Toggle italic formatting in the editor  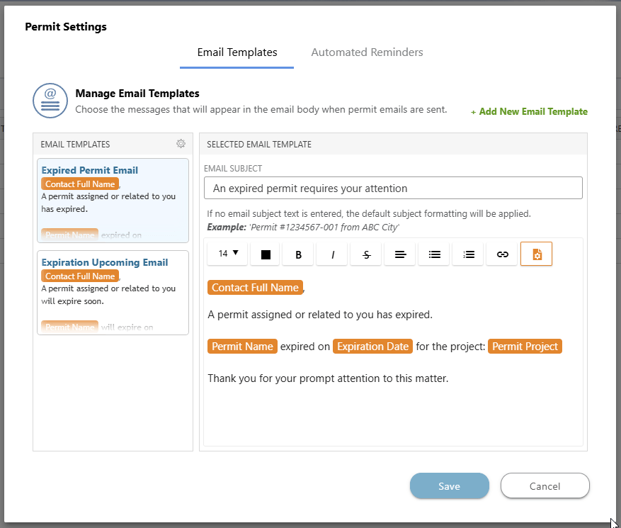coord(332,254)
